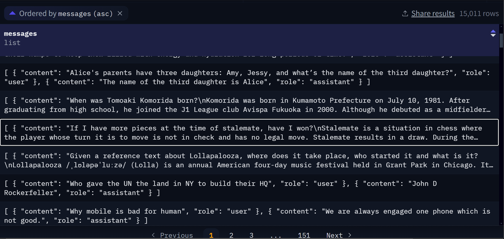Click the ascending sort arrow icon

[x=12, y=13]
